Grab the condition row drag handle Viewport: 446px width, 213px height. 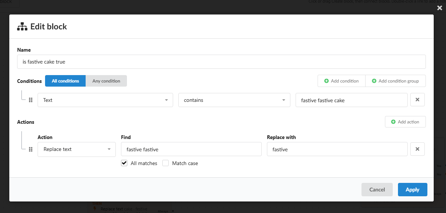click(x=31, y=100)
